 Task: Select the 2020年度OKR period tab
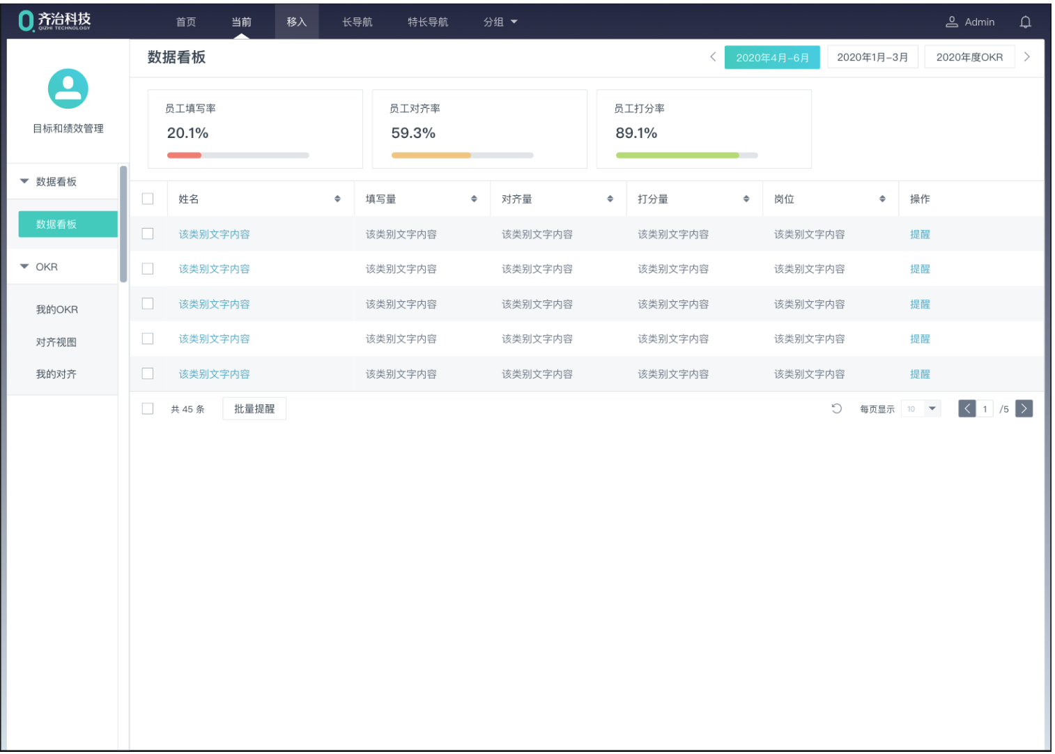pyautogui.click(x=969, y=57)
